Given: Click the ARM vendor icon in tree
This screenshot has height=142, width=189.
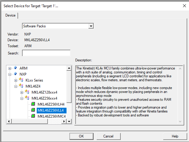Looking at the screenshot, I should coord(15,68).
